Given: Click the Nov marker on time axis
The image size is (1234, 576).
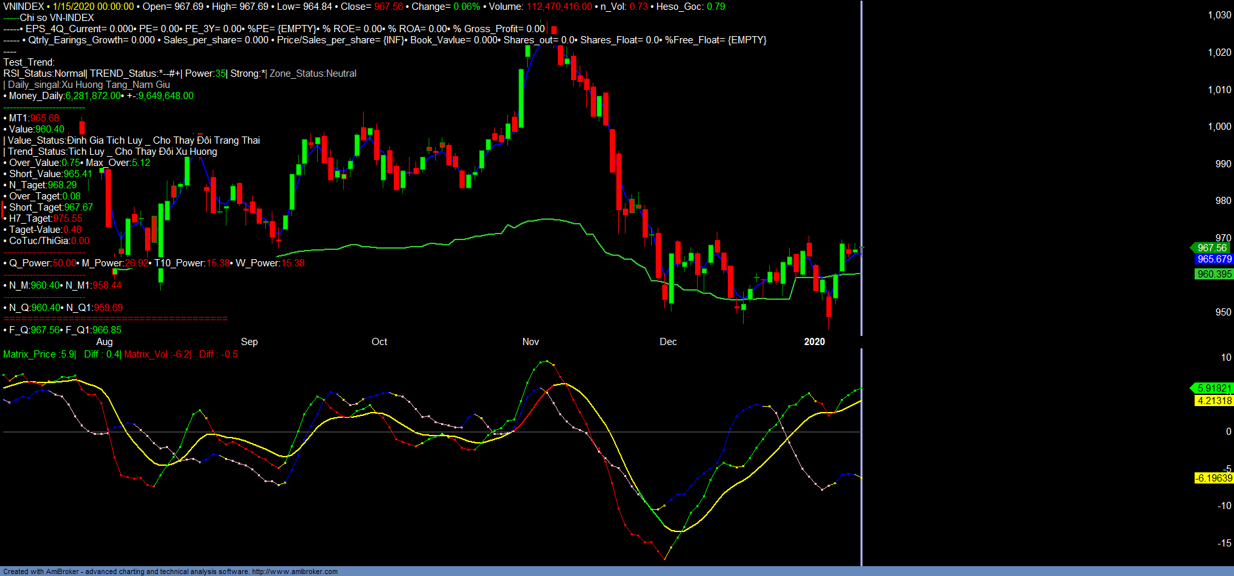Looking at the screenshot, I should coord(530,342).
